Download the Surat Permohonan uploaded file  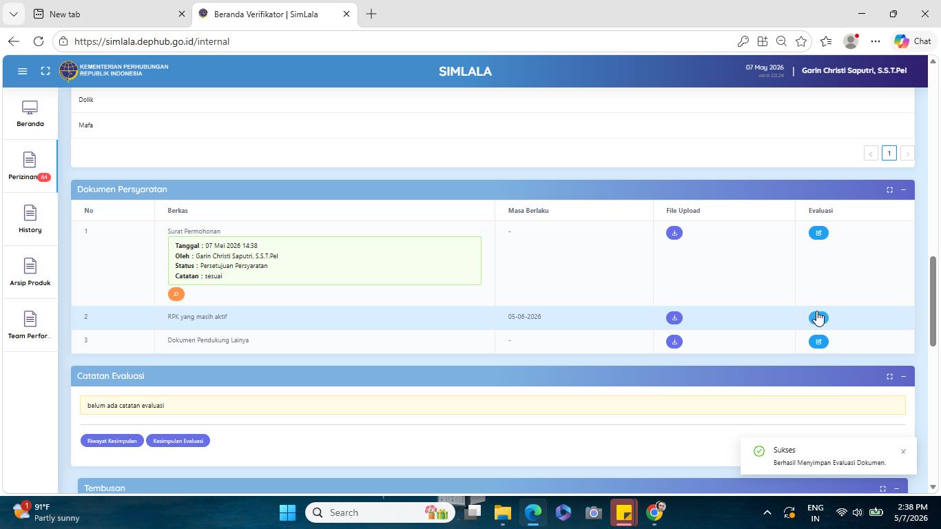(x=674, y=233)
